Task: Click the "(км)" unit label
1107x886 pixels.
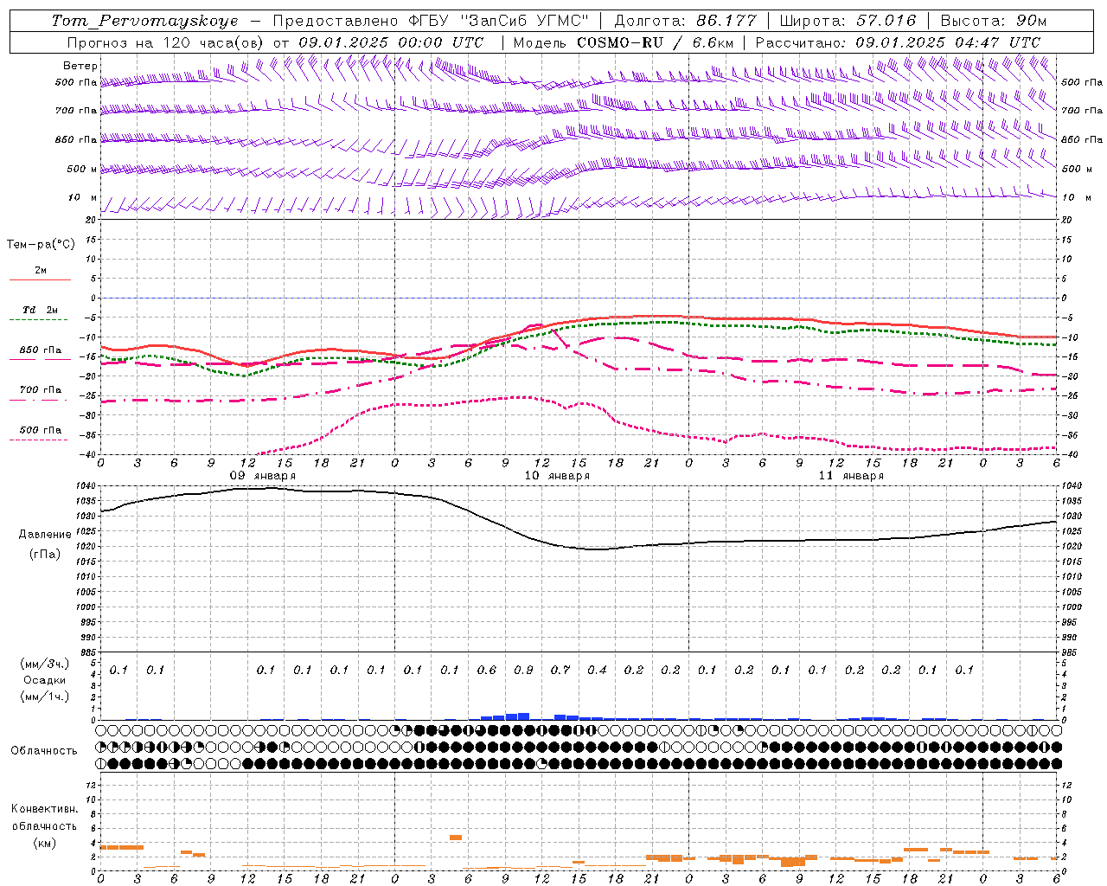Action: (x=45, y=843)
